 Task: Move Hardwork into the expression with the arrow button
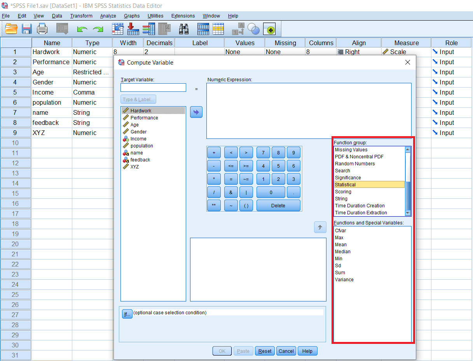(196, 112)
